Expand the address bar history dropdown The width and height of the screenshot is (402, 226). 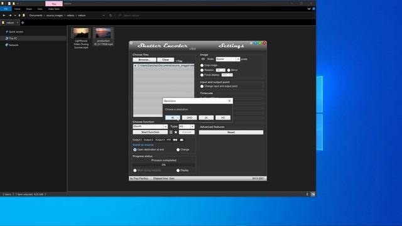click(x=104, y=15)
